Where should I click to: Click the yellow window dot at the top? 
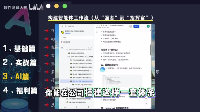click(57, 6)
